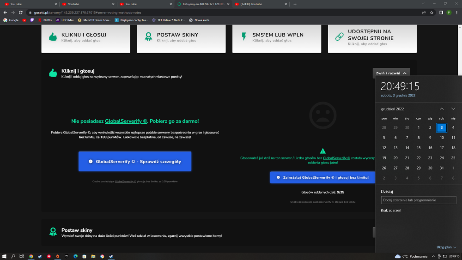The width and height of the screenshot is (462, 260).
Task: Open the MetaTFT Team Com... bookmark
Action: [x=94, y=20]
